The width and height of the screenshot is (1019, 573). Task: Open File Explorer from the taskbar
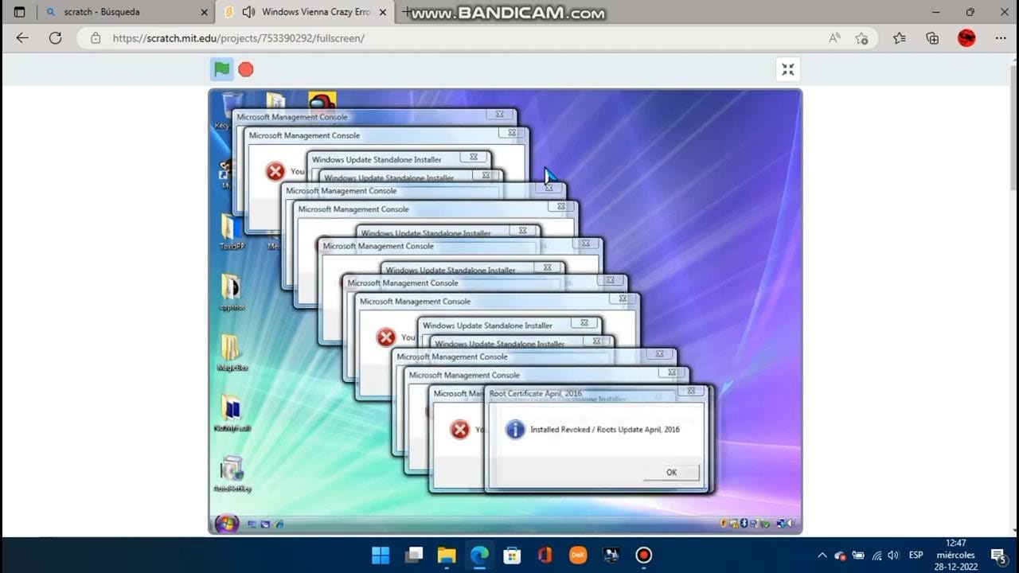446,555
